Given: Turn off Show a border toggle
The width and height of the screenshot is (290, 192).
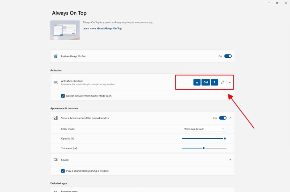Looking at the screenshot, I should (223, 118).
